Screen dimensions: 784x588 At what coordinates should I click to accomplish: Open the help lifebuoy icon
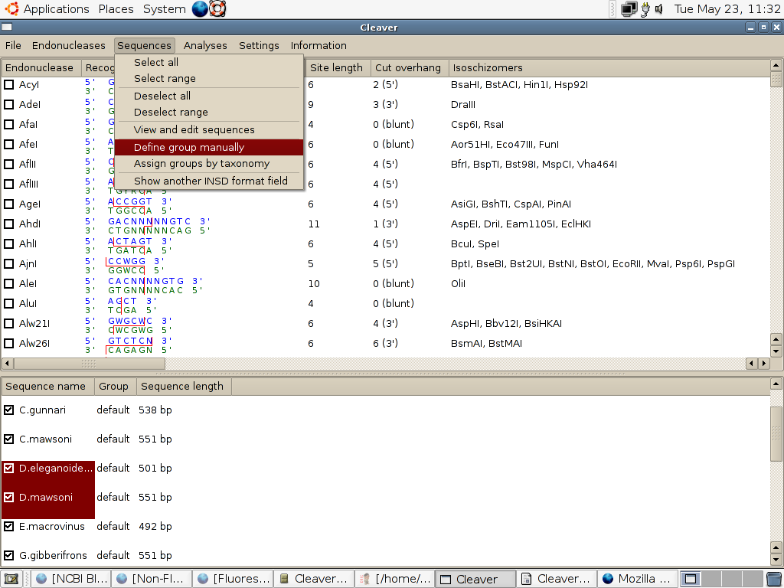[218, 9]
